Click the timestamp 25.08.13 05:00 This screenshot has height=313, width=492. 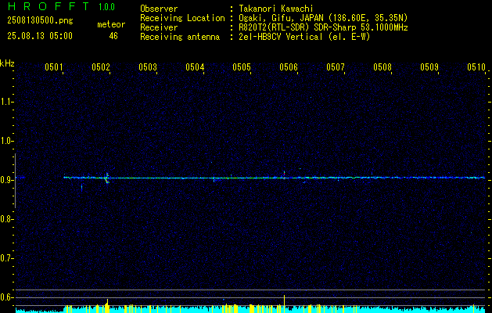point(40,36)
